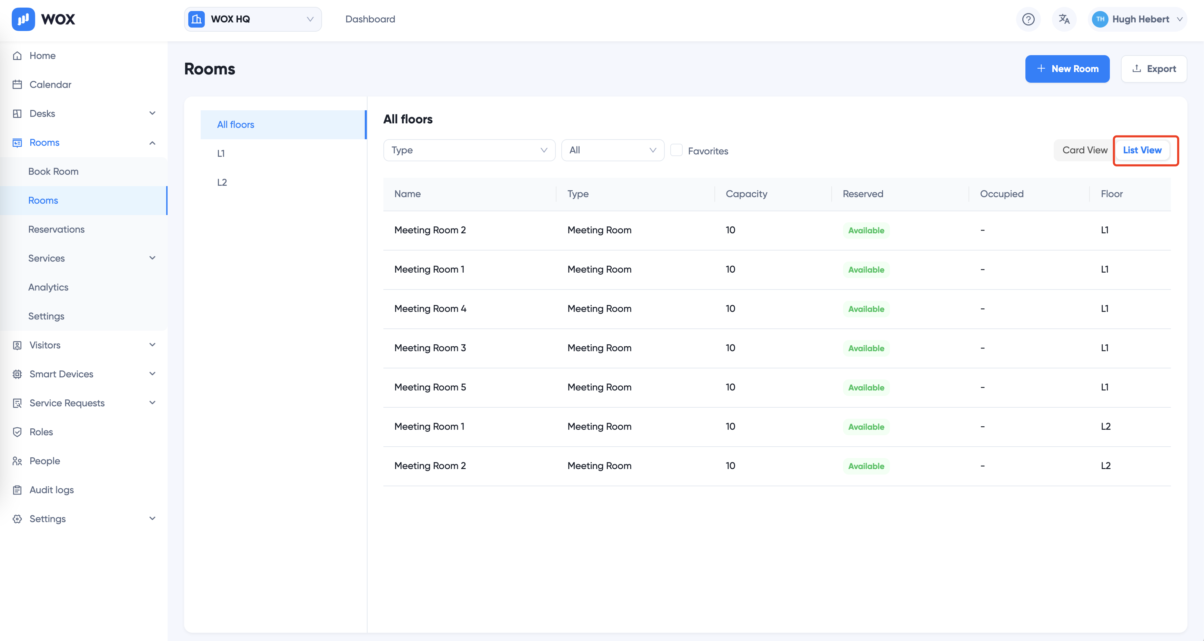This screenshot has width=1204, height=641.
Task: Click the Service Requests icon
Action: pyautogui.click(x=17, y=403)
